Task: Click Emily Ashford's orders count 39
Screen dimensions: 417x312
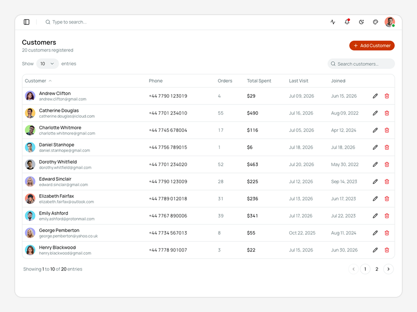Action: pos(221,216)
